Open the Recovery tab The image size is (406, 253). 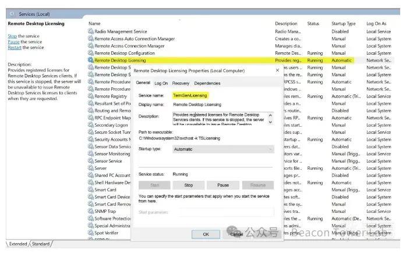tap(181, 83)
